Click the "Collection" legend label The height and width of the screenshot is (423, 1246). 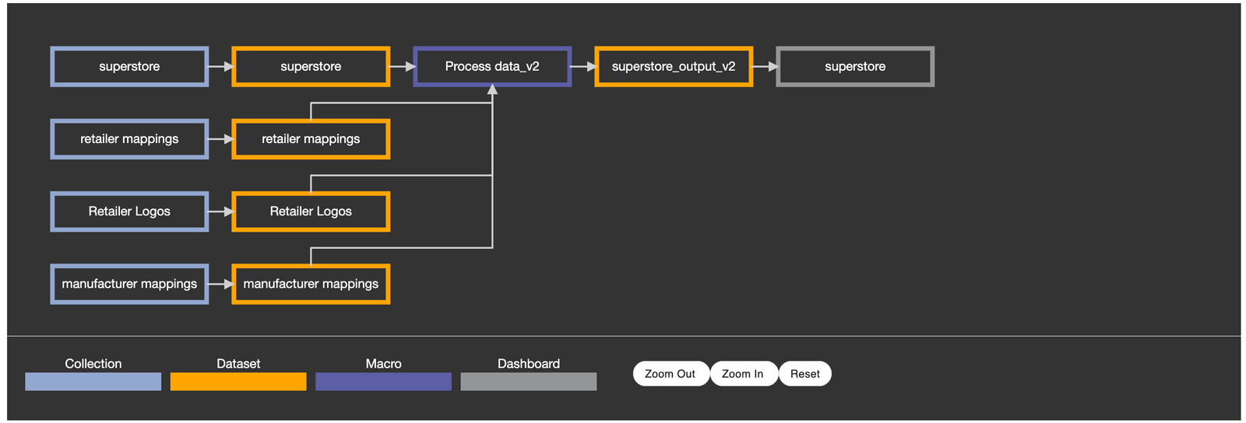[x=93, y=364]
